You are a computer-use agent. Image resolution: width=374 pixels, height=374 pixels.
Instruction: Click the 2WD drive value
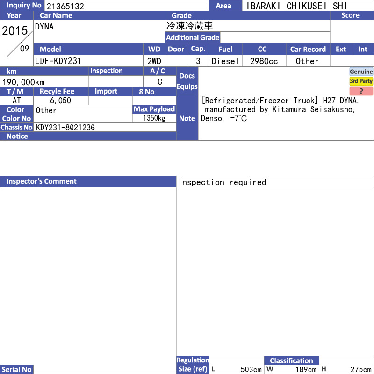pos(154,61)
